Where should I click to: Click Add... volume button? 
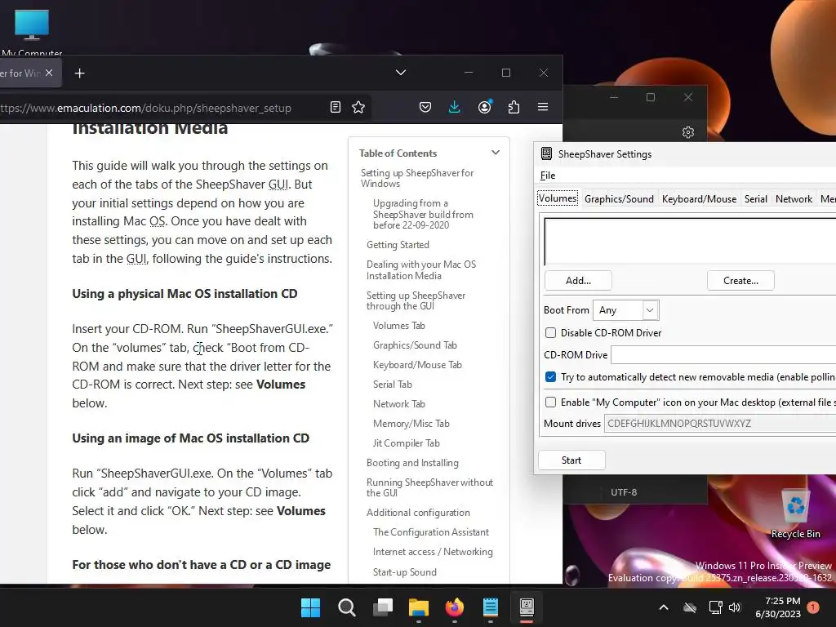[578, 281]
